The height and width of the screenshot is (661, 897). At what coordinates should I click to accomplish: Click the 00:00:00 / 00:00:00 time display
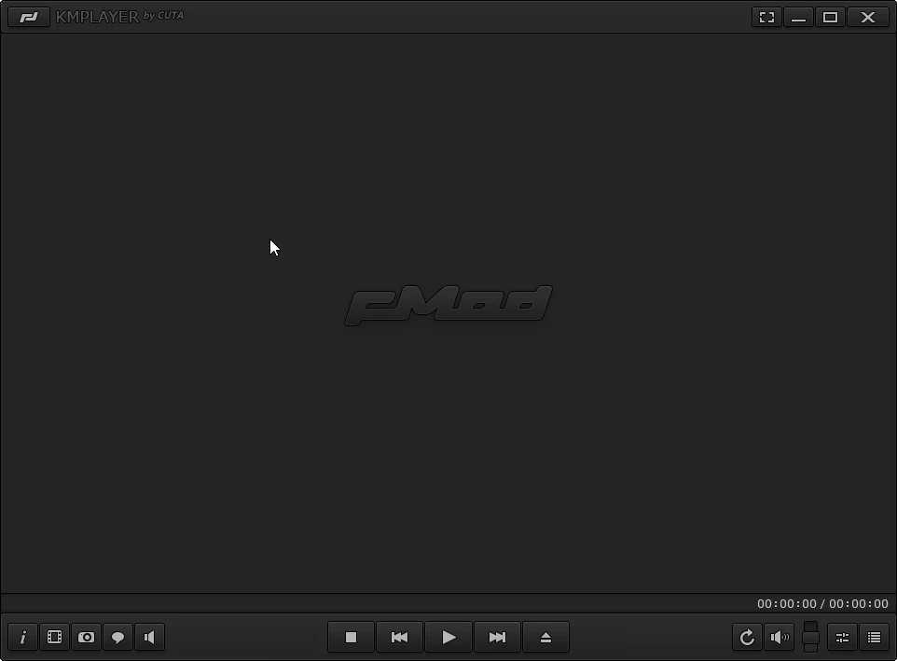822,604
